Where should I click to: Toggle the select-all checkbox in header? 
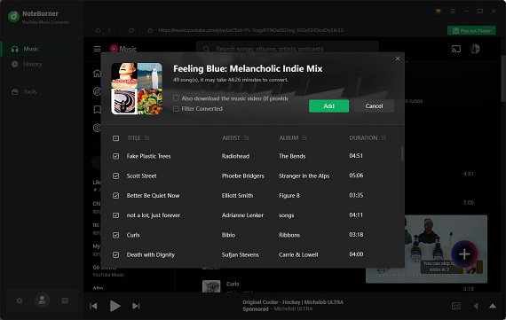(x=116, y=138)
